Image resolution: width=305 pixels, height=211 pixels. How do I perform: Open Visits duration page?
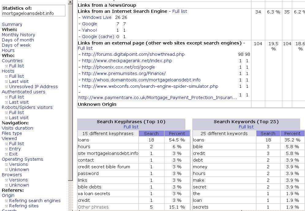tap(17, 128)
